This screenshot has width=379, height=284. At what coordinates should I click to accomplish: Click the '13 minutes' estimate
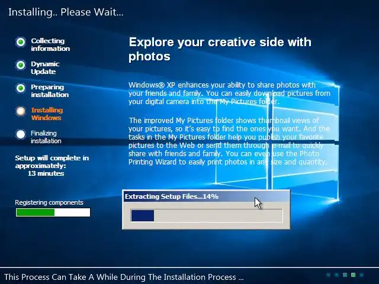(x=46, y=173)
